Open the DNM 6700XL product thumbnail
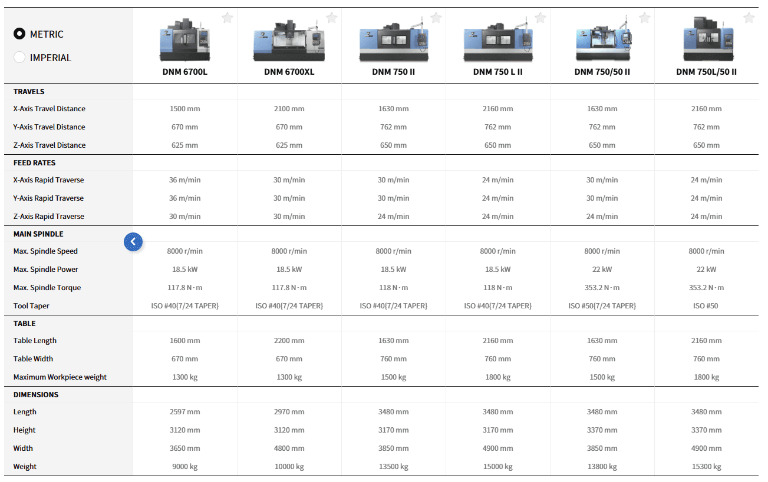Viewport: 768px width, 482px height. pyautogui.click(x=289, y=41)
